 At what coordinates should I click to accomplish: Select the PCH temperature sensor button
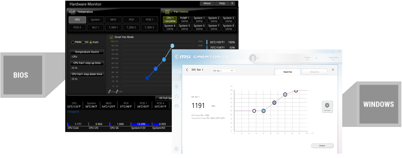131,20
